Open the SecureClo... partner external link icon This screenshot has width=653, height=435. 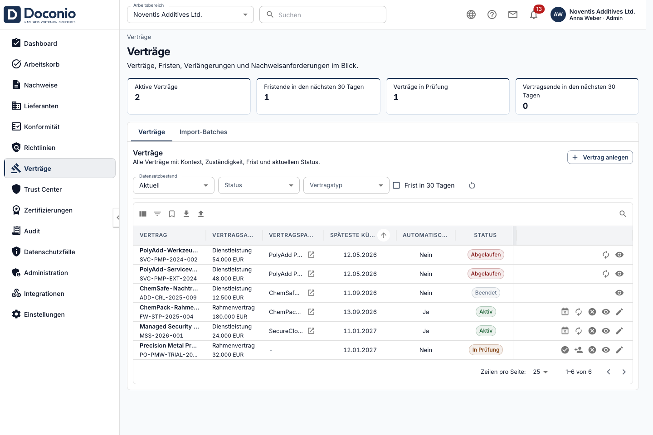[x=311, y=331]
